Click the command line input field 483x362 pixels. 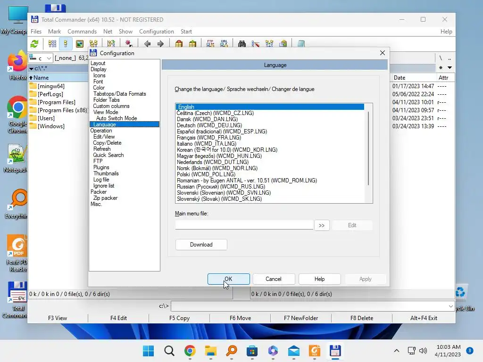pos(309,306)
